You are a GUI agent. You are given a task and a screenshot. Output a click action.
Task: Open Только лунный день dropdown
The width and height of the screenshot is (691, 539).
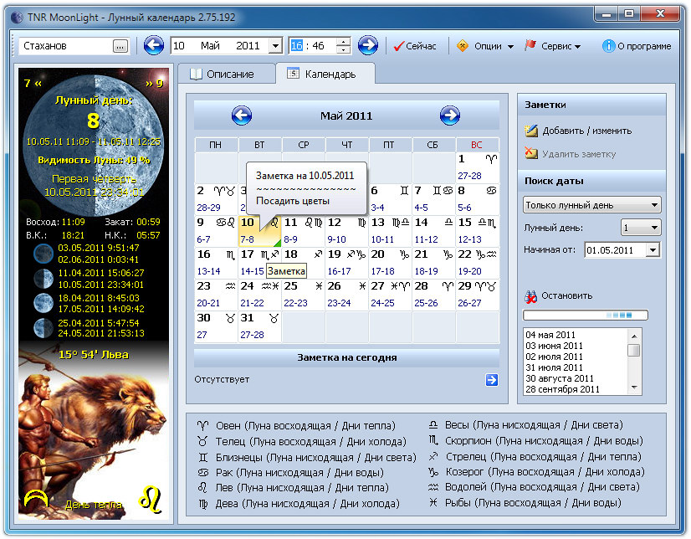click(x=591, y=205)
